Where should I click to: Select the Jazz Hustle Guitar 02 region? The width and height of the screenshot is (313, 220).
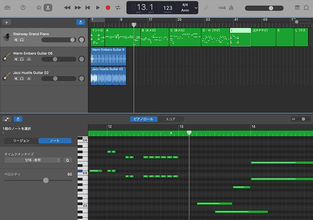point(108,76)
